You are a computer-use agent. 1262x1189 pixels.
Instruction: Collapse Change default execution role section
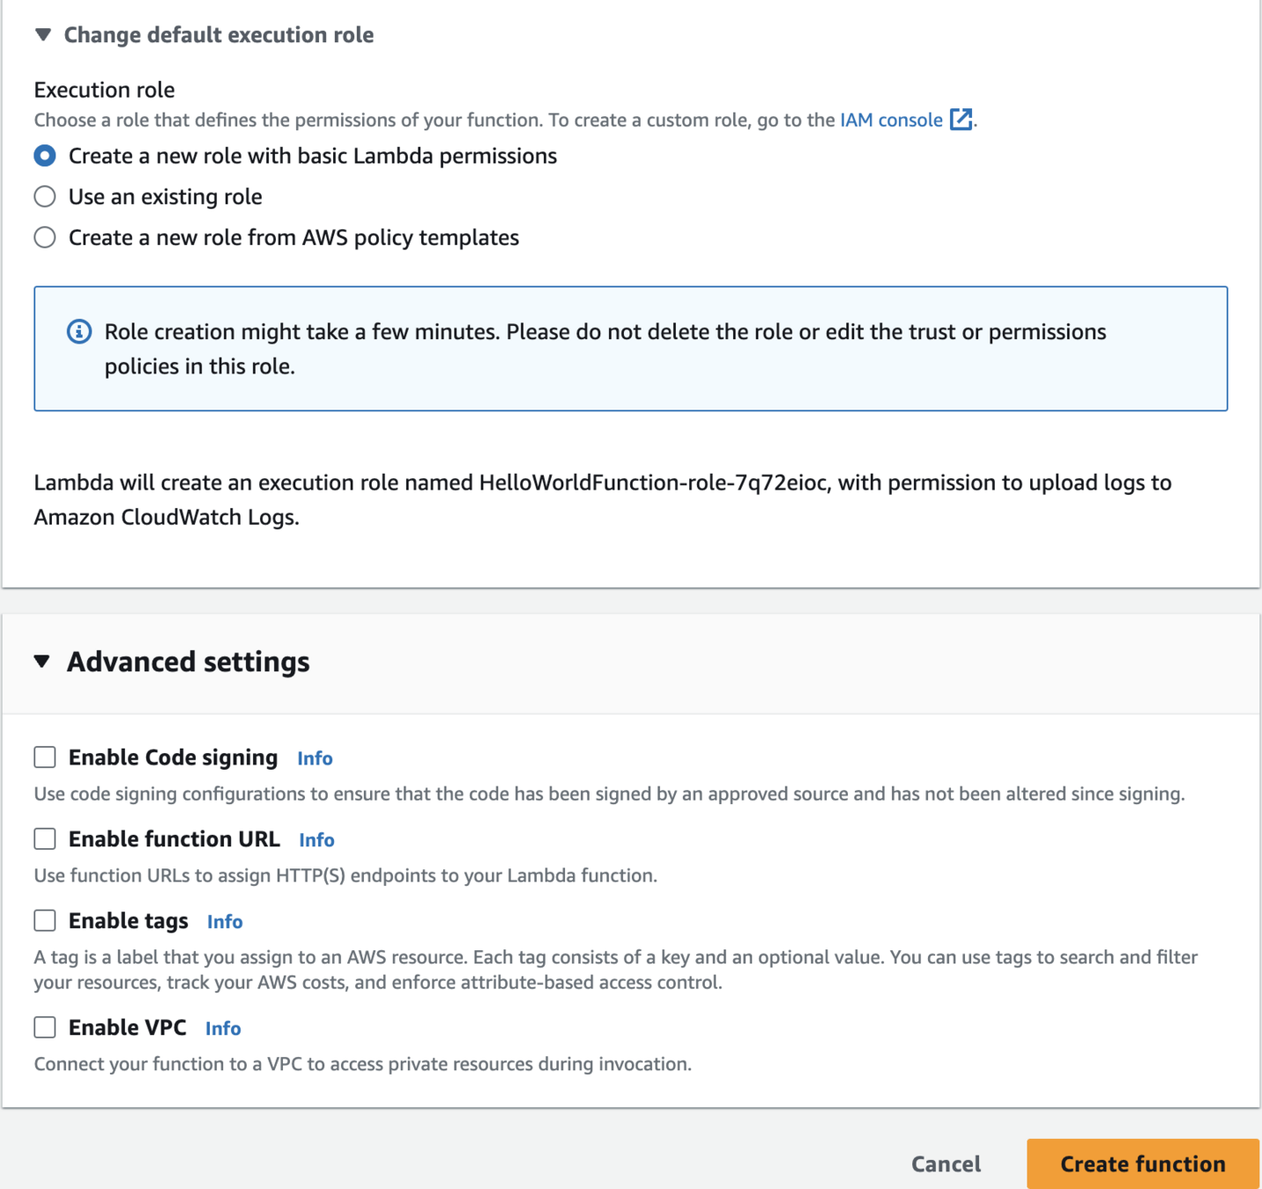(x=43, y=35)
